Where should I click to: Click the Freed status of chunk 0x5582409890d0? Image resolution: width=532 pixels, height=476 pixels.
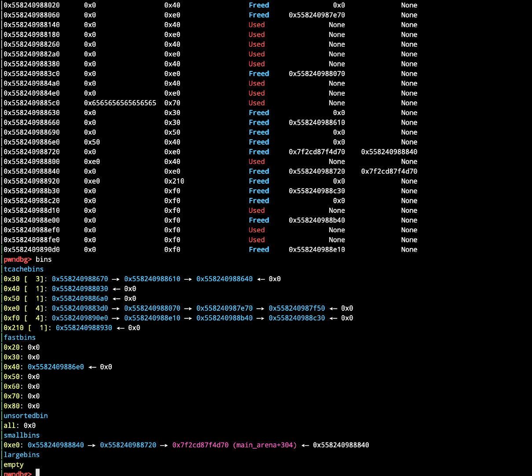tap(259, 249)
